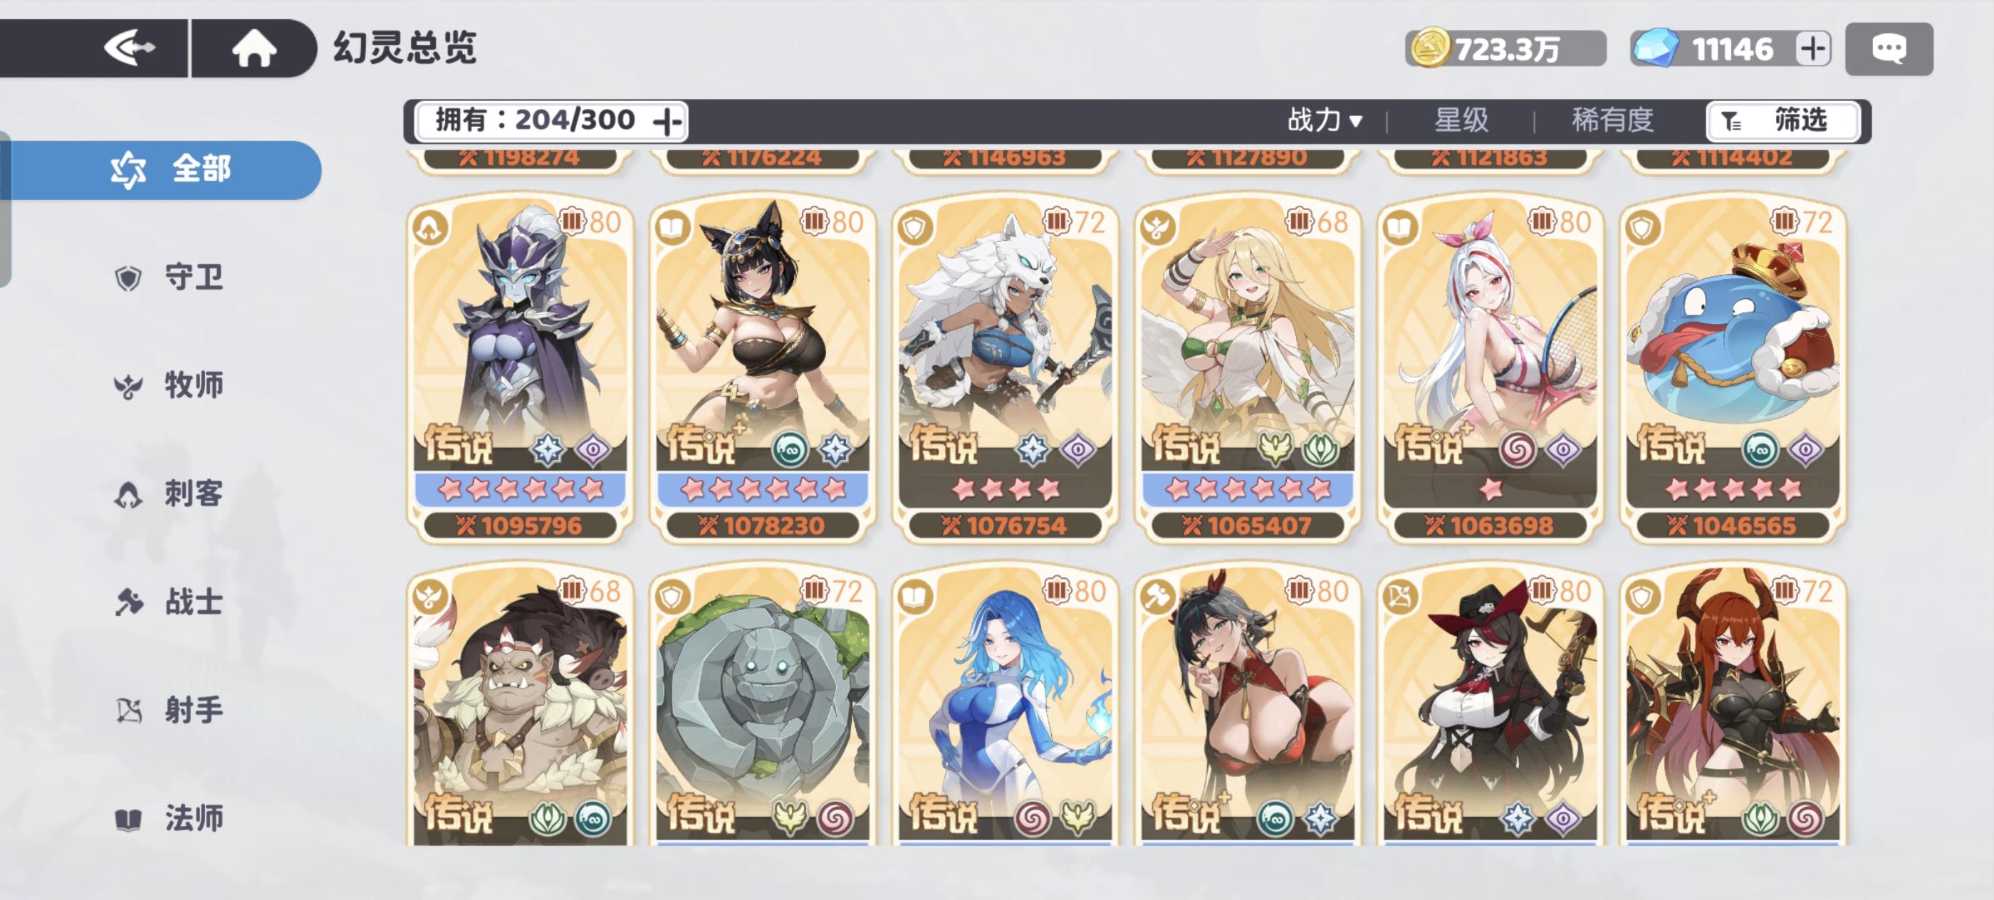1994x900 pixels.
Task: Click the blue diamond gem icon
Action: (x=1655, y=48)
